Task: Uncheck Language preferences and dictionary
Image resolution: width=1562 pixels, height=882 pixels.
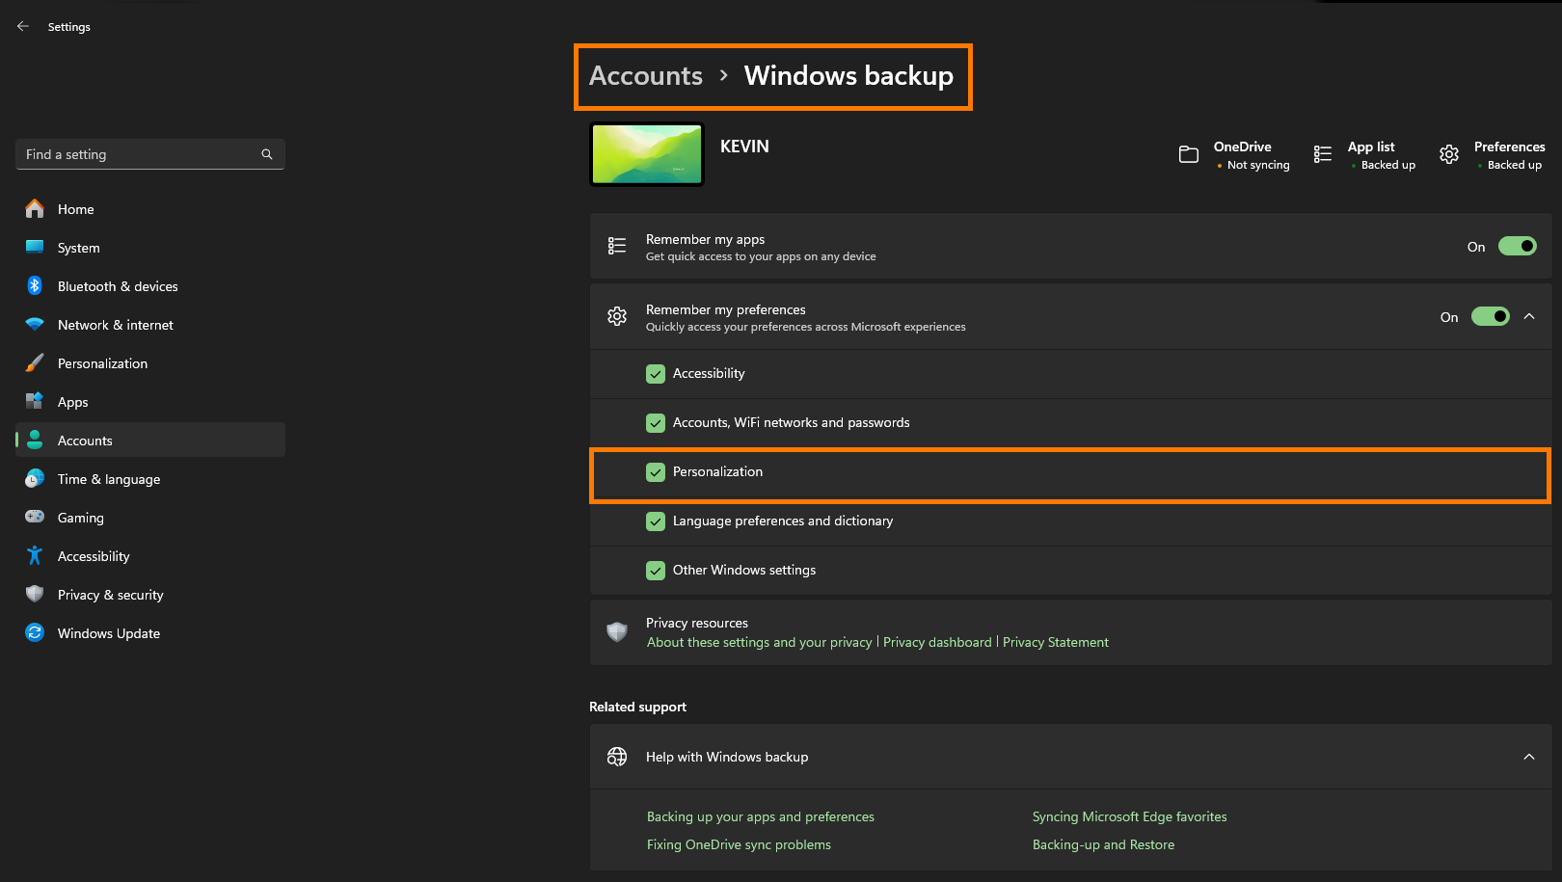Action: click(656, 521)
